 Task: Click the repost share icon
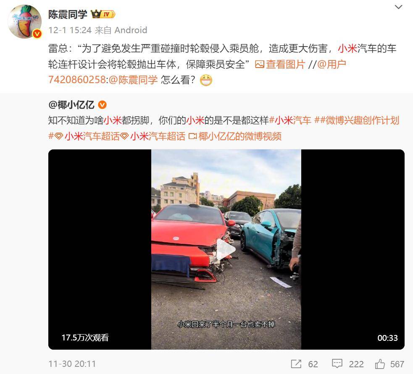tap(296, 364)
